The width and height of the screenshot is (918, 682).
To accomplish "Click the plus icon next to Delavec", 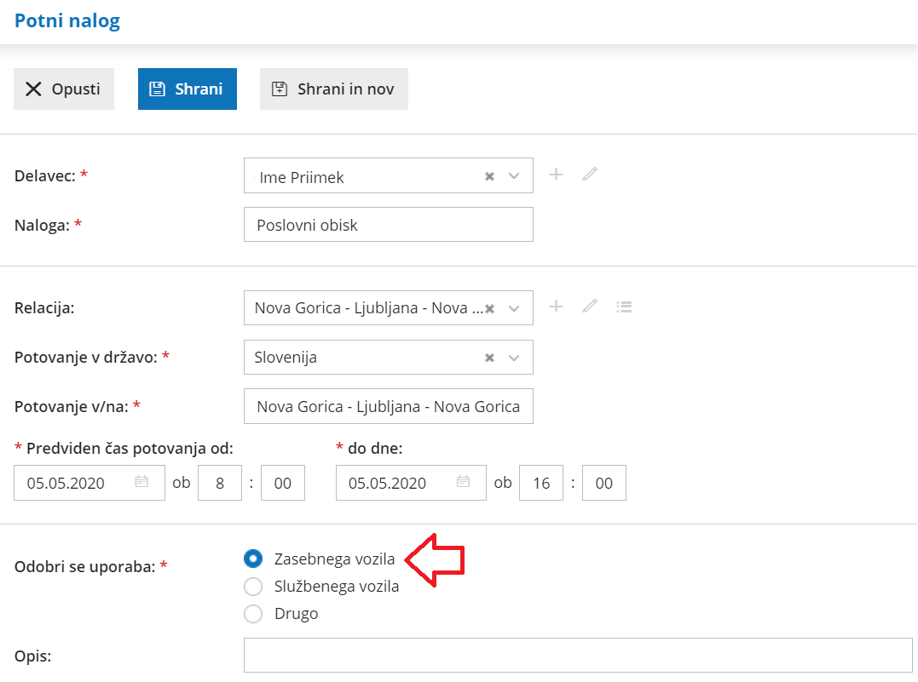I will click(x=556, y=175).
